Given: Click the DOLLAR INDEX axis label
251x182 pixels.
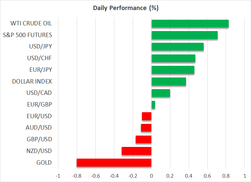Looking at the screenshot, I should click(32, 81).
